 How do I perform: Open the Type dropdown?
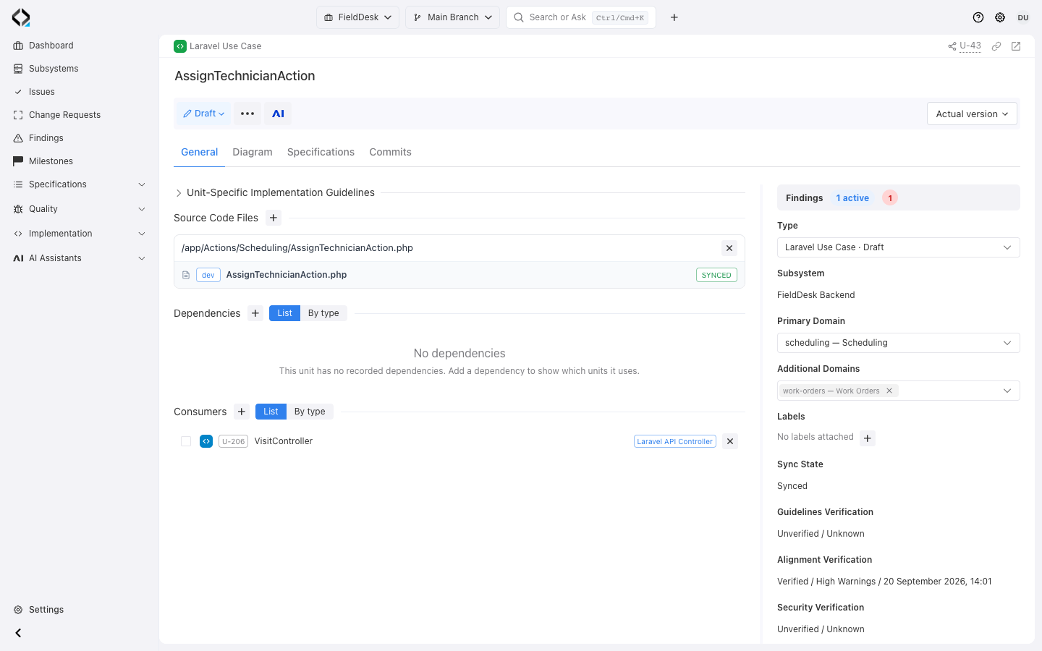click(x=898, y=247)
